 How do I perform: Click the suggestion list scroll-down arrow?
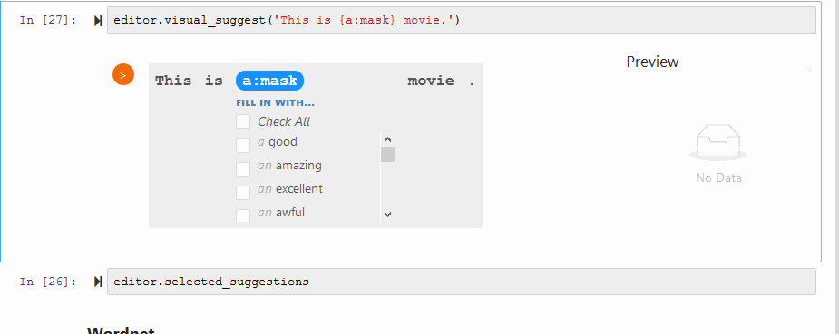[x=388, y=215]
